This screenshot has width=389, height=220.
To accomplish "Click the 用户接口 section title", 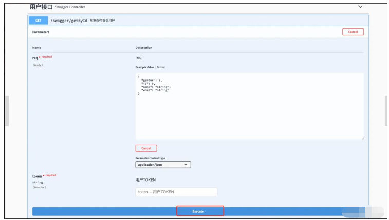I will tap(41, 7).
